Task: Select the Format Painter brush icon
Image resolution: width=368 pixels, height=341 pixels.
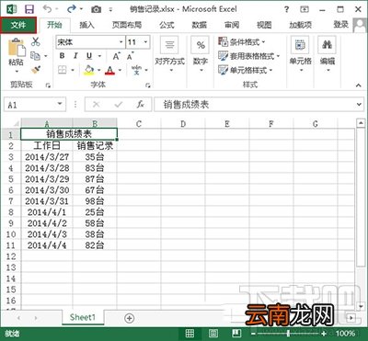Action: coord(36,70)
